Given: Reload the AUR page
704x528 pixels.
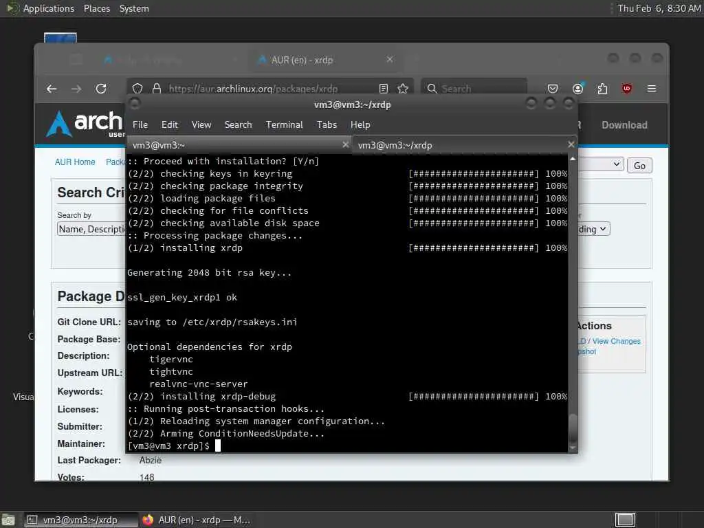Looking at the screenshot, I should (x=101, y=89).
